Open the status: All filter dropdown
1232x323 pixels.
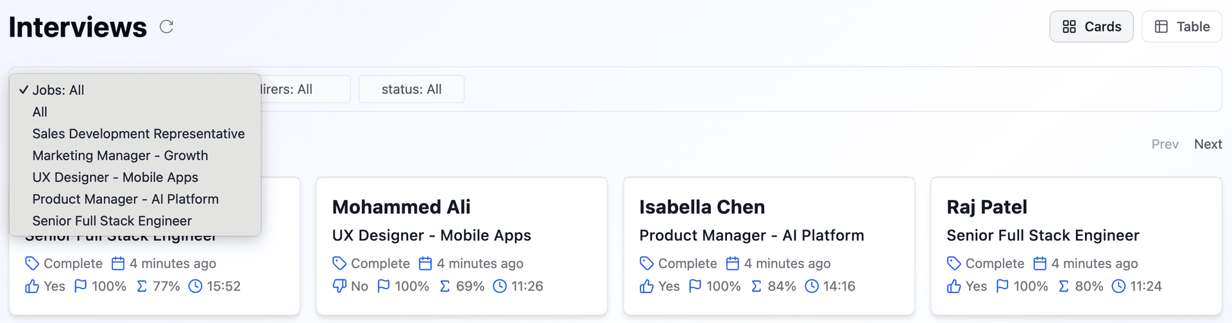pyautogui.click(x=411, y=89)
